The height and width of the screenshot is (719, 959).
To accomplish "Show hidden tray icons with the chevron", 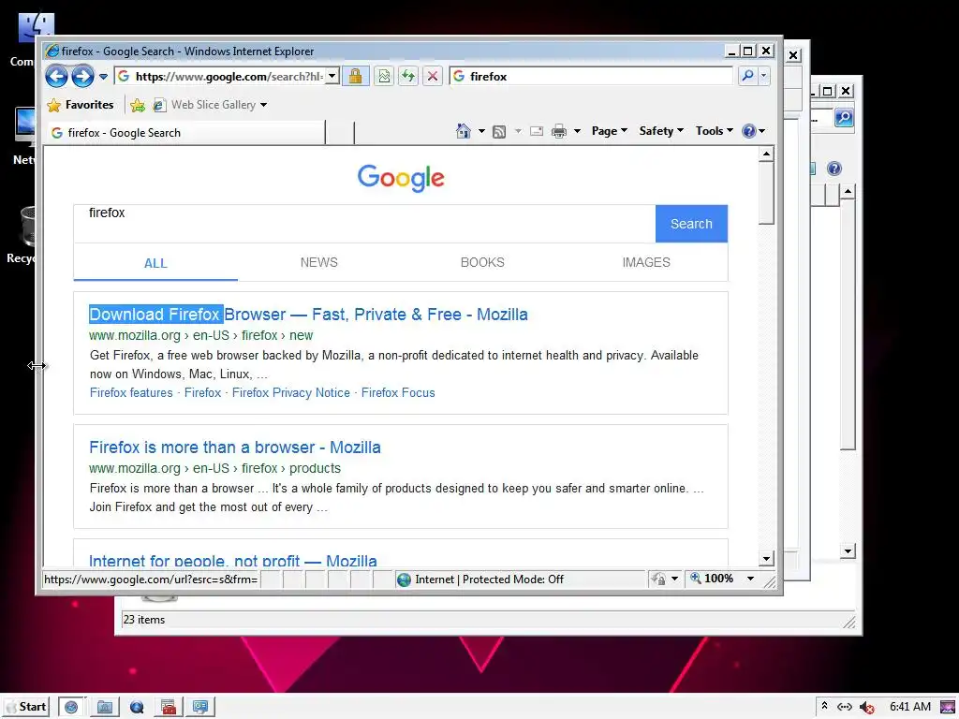I will (x=824, y=706).
